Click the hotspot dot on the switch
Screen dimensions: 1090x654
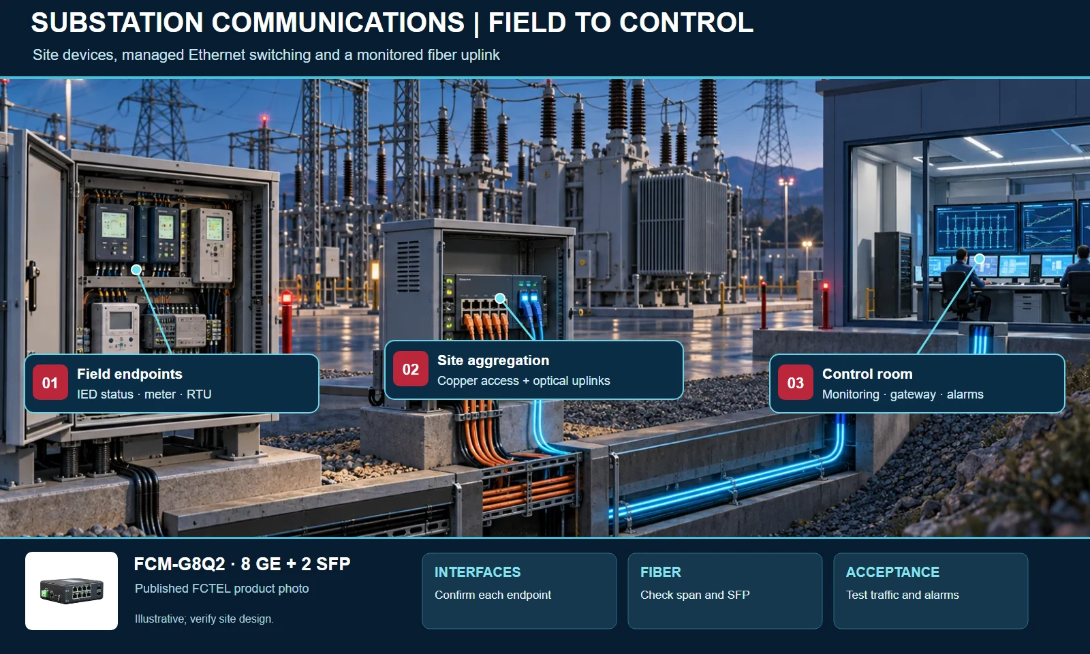point(500,298)
